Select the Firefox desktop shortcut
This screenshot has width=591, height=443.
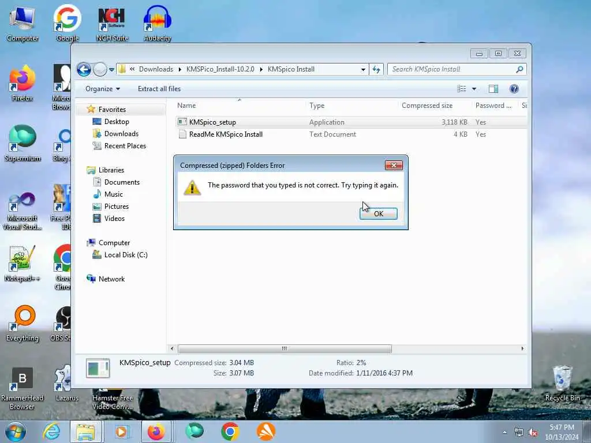23,83
